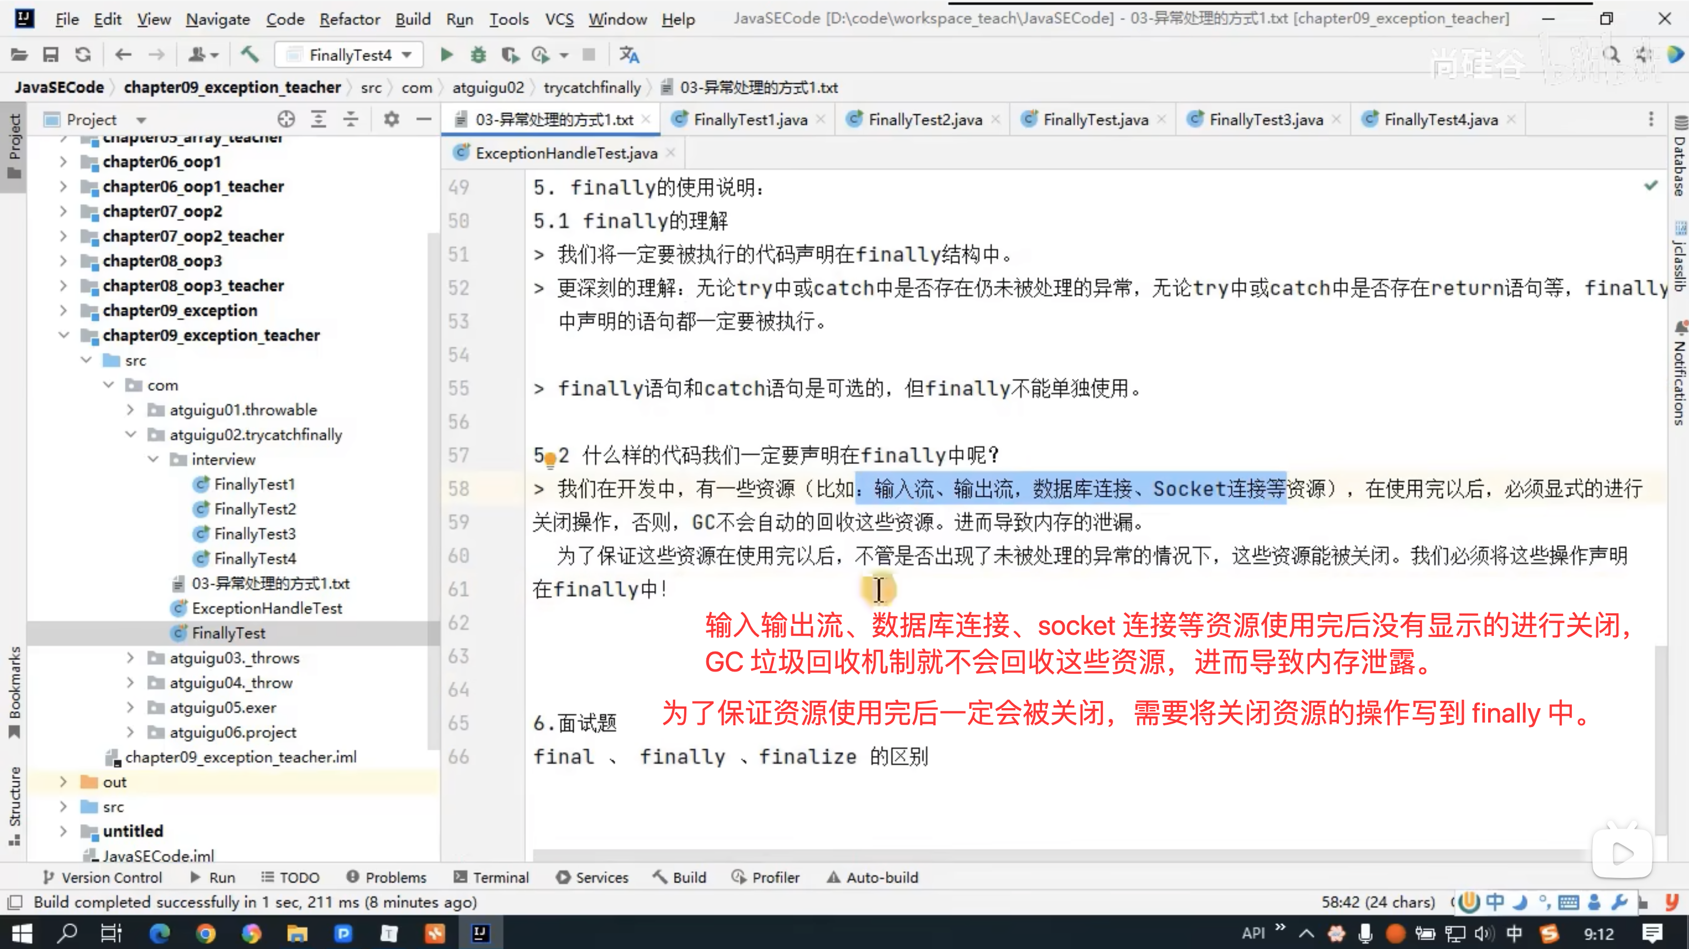Click the green Run button

click(x=446, y=55)
